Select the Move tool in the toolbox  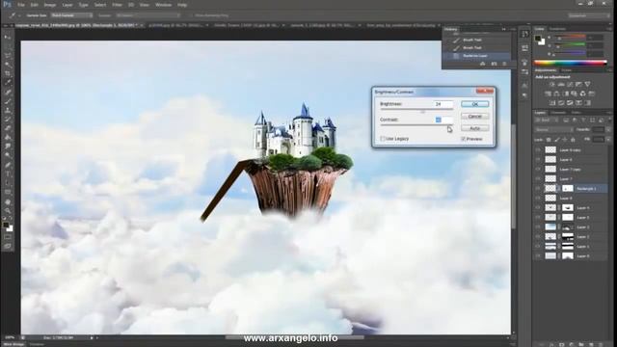(8, 37)
